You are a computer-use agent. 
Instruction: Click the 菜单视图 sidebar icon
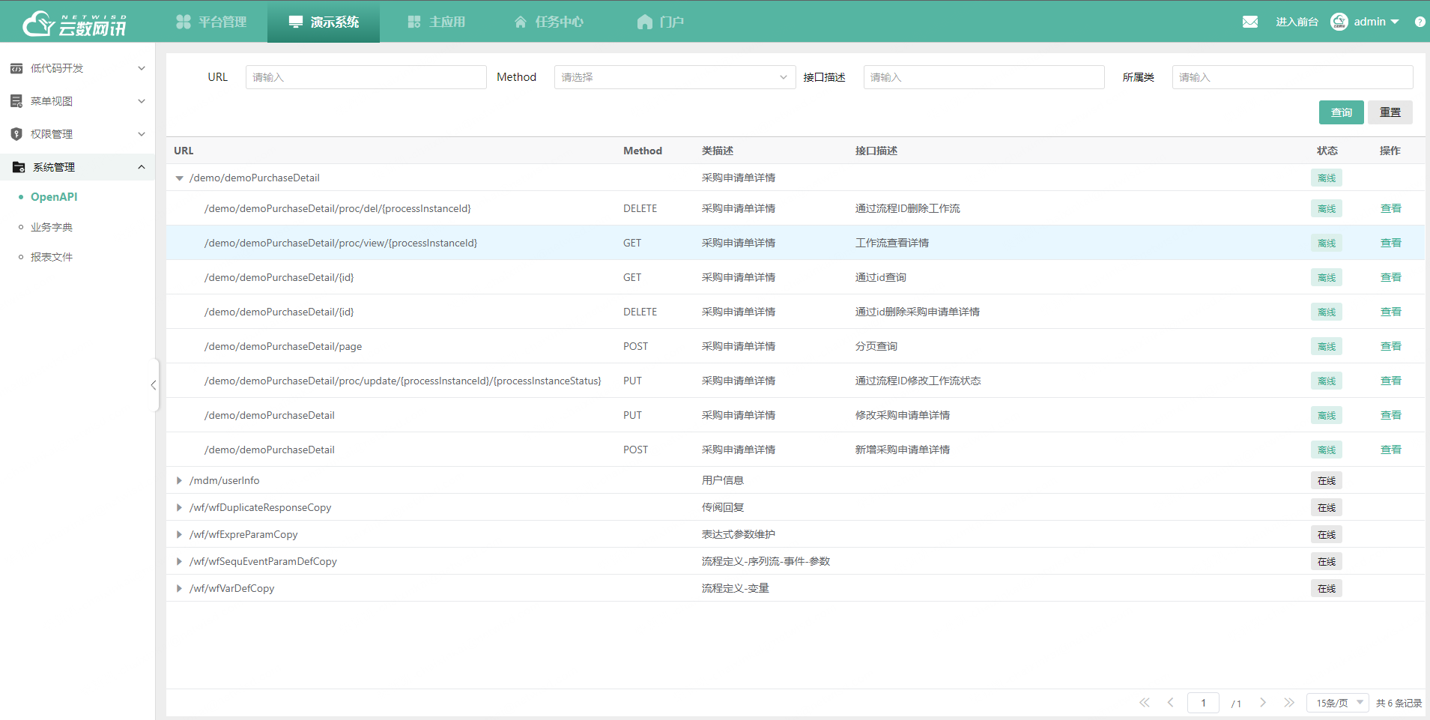(16, 100)
